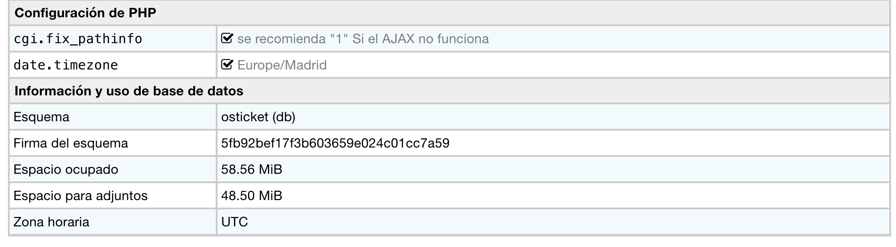Click the cgi.fix_pathinfo check mark icon
The image size is (896, 247).
coord(227,38)
